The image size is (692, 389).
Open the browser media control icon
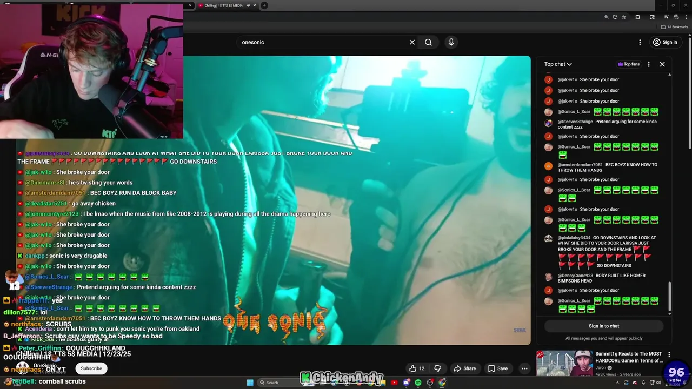[666, 17]
